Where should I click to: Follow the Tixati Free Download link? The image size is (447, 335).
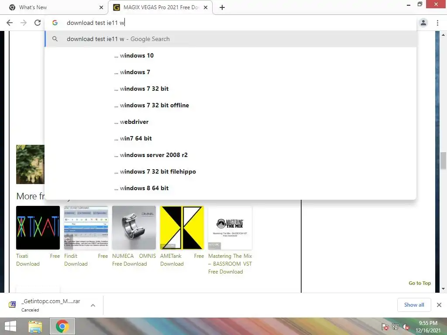38,260
